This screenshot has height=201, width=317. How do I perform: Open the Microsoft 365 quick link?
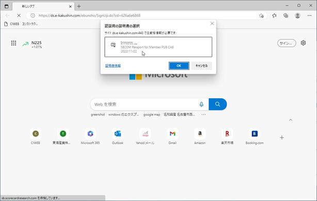click(x=90, y=137)
